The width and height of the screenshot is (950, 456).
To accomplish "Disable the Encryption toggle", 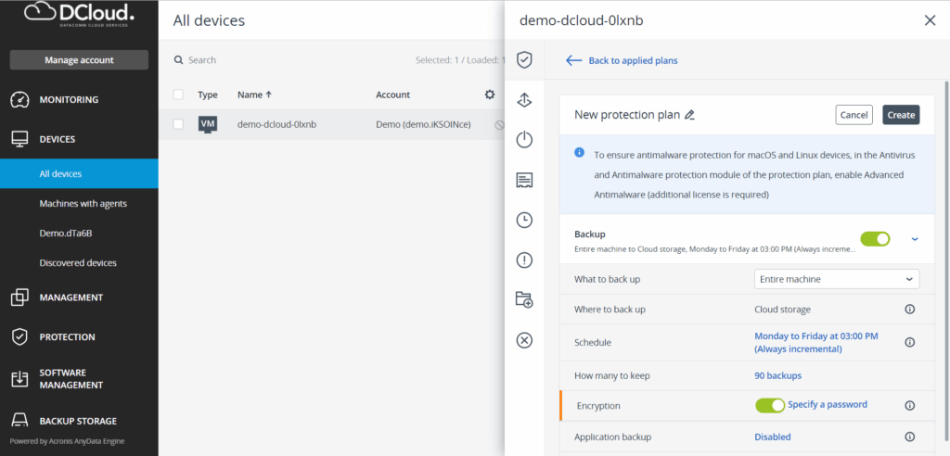I will tap(770, 405).
